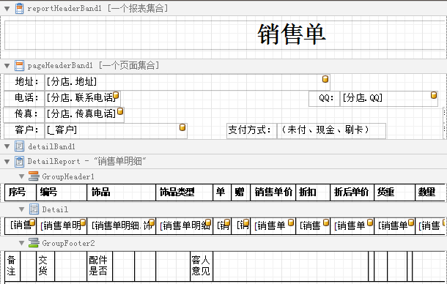Click the GroupHeader1 band icon

click(34, 176)
